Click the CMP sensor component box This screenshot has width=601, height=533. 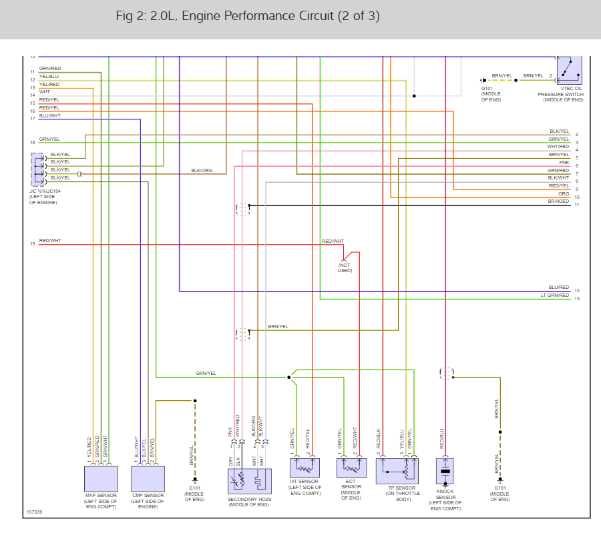point(148,478)
